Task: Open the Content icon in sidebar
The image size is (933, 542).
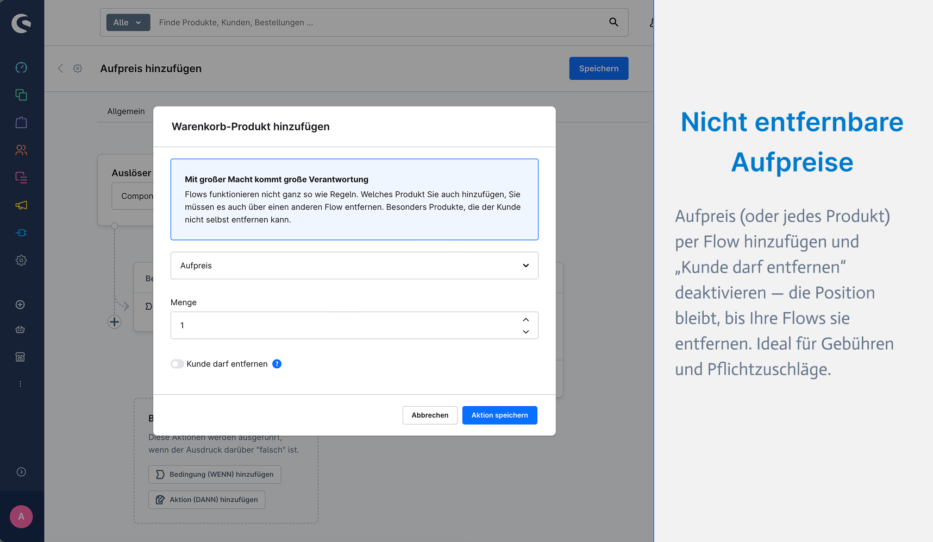Action: point(21,178)
